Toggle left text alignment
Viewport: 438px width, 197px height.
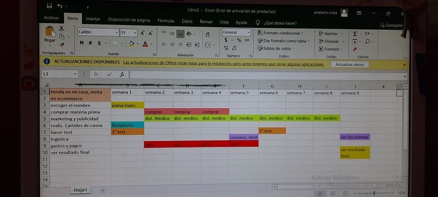tap(164, 44)
